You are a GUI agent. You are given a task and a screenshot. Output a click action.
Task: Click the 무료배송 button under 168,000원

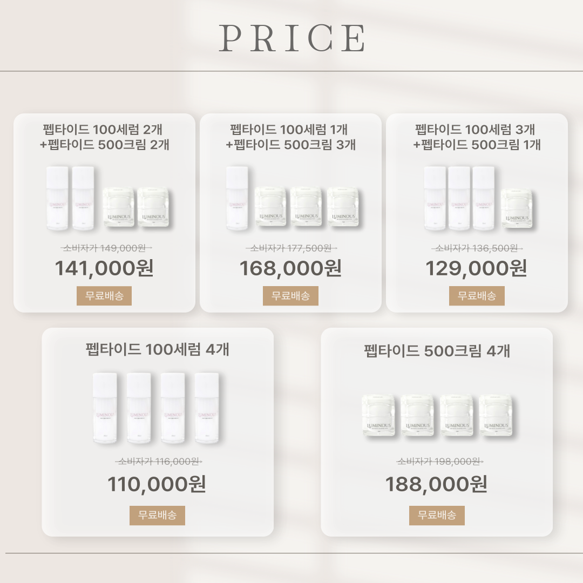(290, 296)
